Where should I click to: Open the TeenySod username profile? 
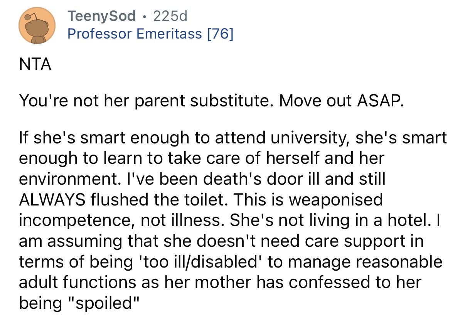click(x=102, y=16)
